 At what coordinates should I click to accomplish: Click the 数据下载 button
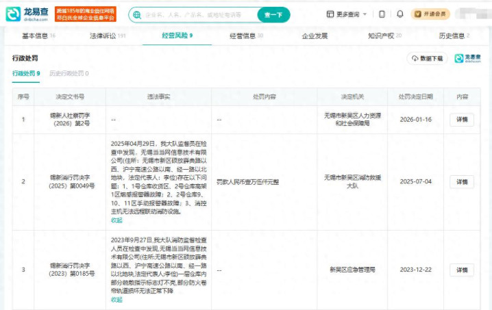(428, 59)
